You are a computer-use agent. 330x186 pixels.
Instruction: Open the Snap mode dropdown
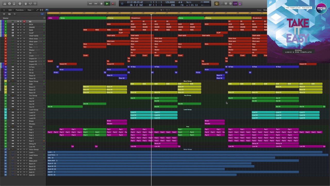[x=265, y=10]
